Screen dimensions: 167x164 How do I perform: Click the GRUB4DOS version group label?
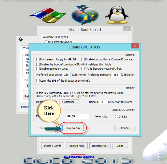tap(123, 110)
